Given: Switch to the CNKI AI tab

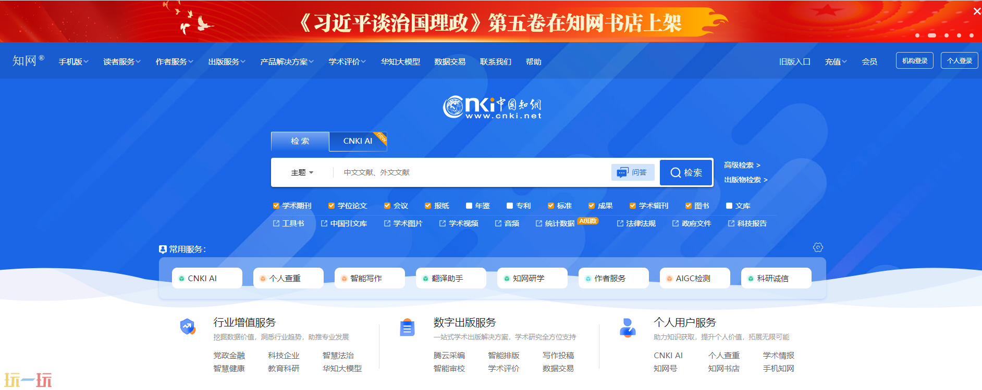Looking at the screenshot, I should tap(358, 141).
